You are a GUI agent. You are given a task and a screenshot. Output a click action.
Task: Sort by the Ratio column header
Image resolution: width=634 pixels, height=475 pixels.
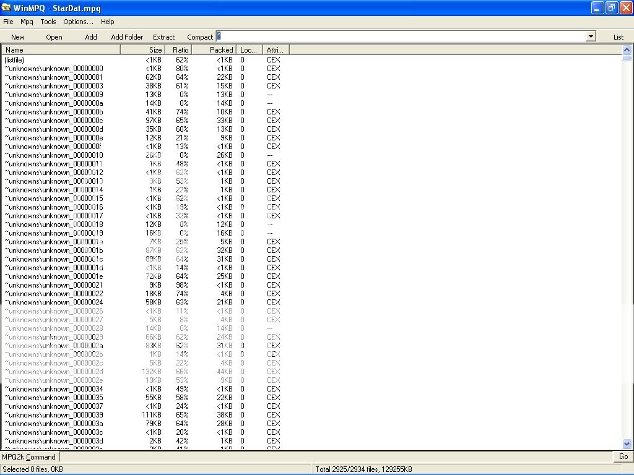point(178,50)
